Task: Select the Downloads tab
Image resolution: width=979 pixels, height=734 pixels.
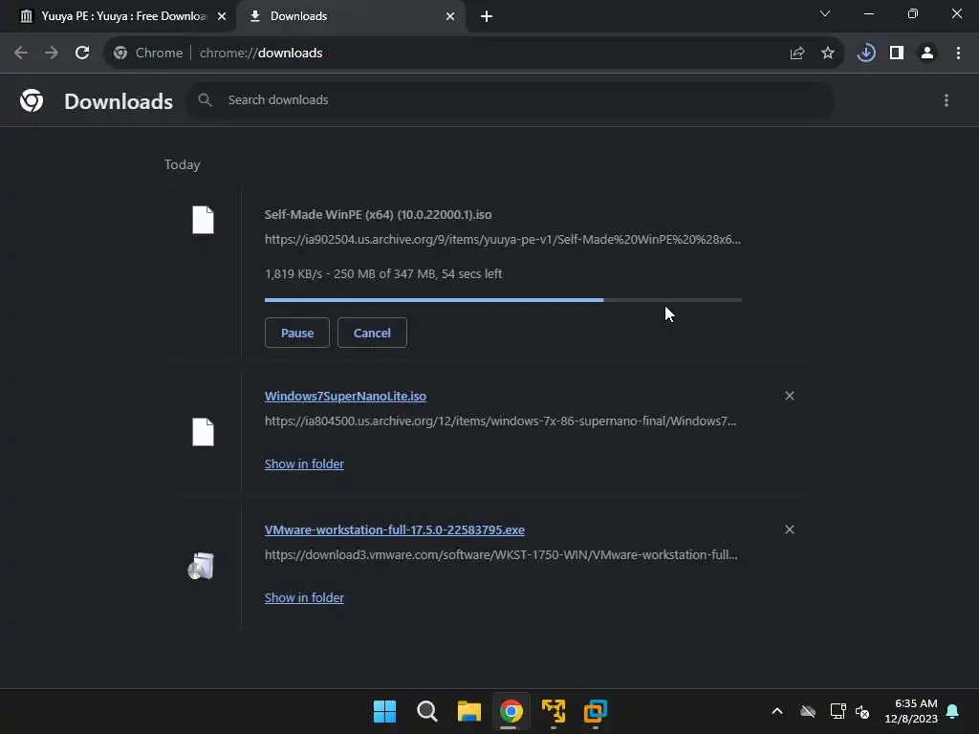Action: point(350,16)
